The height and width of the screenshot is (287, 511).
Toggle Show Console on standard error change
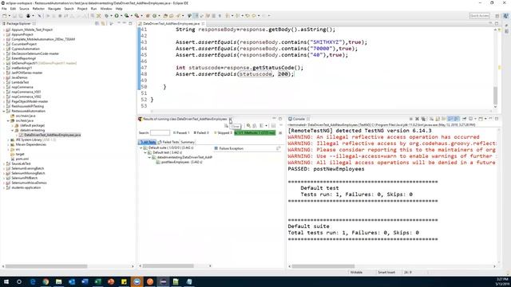(456, 119)
